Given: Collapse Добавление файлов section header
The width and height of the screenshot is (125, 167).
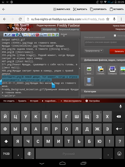Looking at the screenshot, I should click(103, 60).
